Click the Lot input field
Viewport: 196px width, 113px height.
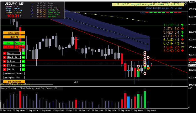coord(14,53)
